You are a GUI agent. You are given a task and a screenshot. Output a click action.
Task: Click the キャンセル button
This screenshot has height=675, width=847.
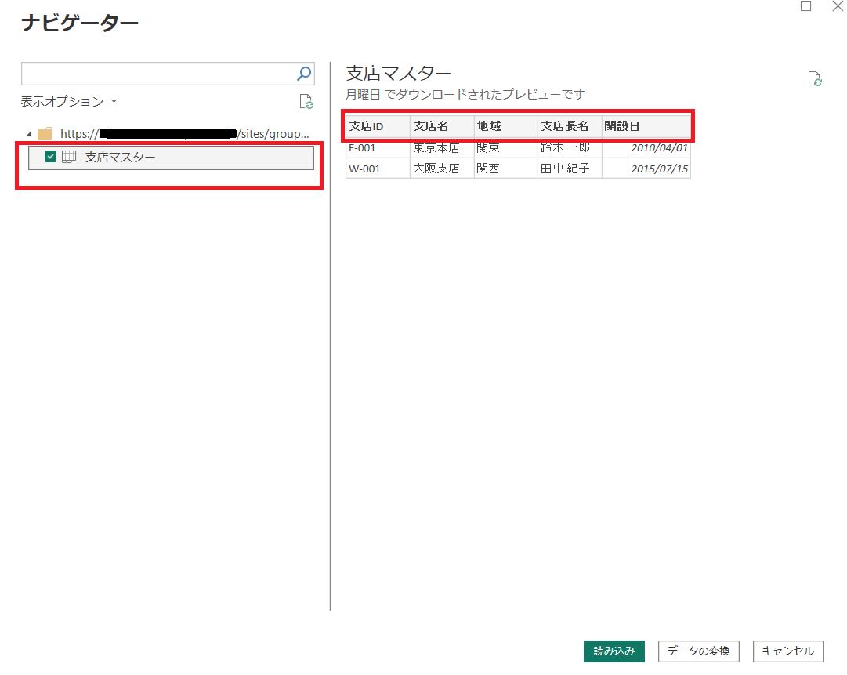point(787,651)
